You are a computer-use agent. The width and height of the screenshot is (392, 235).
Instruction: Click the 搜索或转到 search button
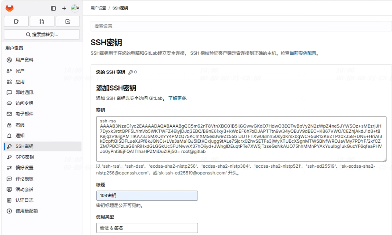(x=42, y=34)
